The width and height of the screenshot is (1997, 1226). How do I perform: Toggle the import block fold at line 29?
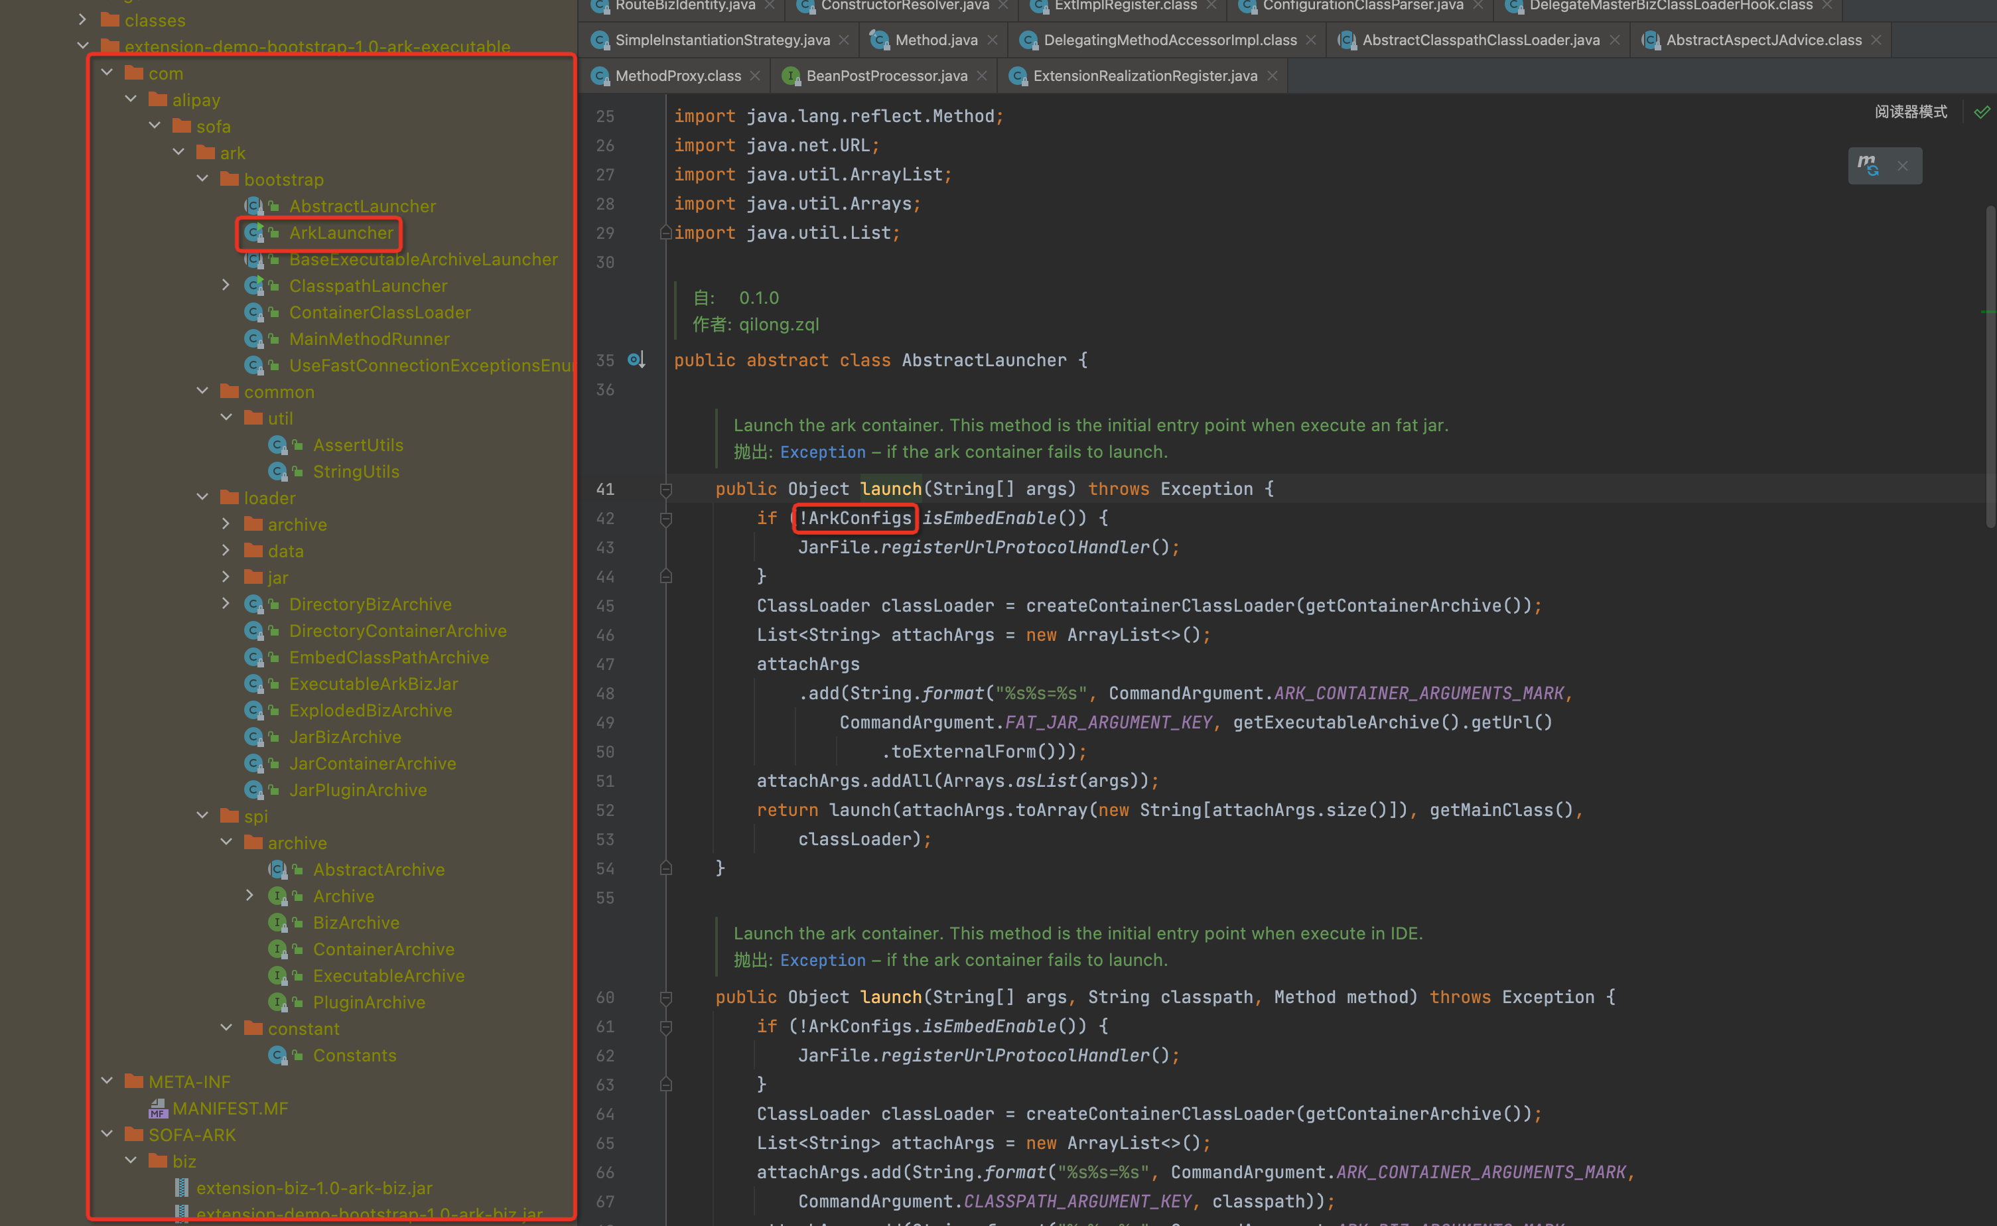point(665,233)
